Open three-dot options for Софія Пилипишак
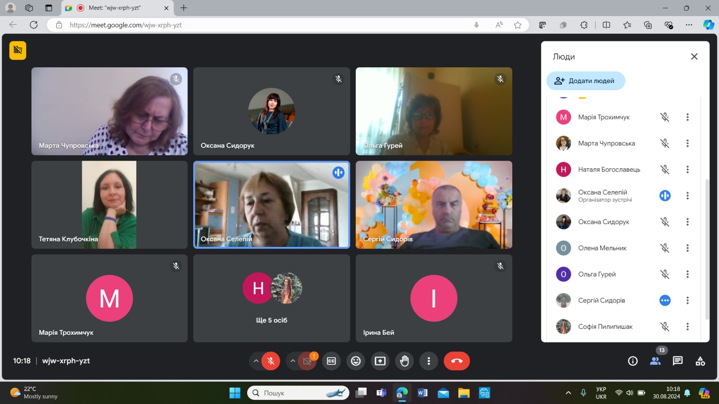This screenshot has height=404, width=719. tap(687, 326)
